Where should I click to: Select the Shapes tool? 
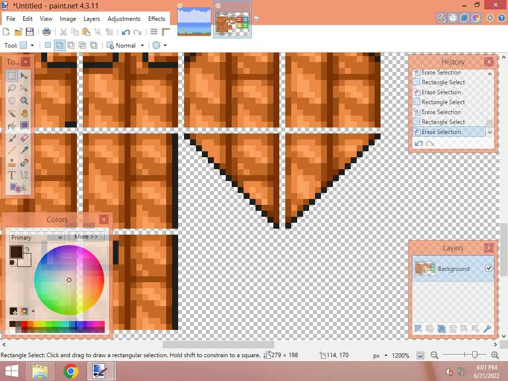[18, 188]
